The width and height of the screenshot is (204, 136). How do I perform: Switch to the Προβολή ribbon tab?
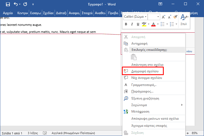coord(113,13)
